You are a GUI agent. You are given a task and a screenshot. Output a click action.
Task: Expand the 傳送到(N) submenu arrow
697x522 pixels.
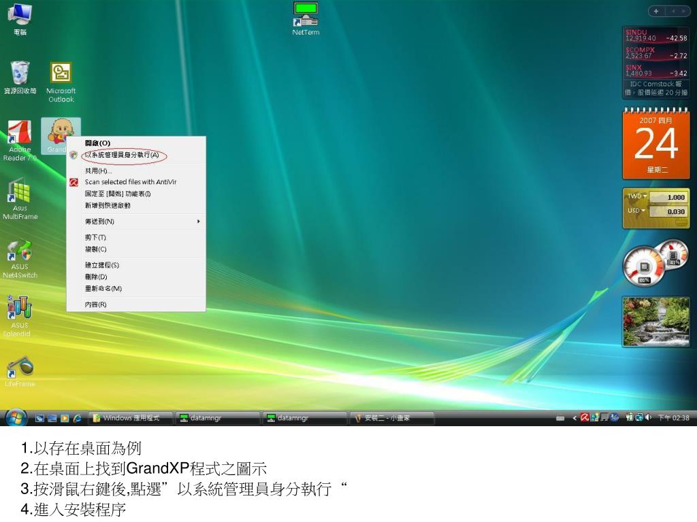[x=199, y=221]
